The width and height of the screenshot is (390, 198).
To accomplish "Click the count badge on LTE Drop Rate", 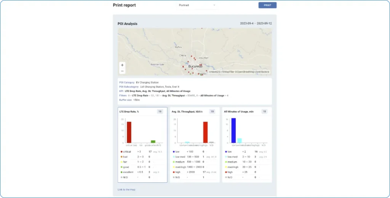I will click(160, 111).
